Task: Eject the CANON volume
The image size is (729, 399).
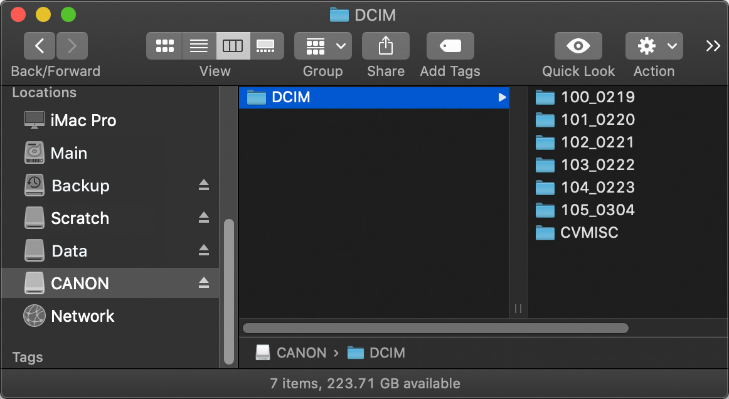Action: coord(204,283)
